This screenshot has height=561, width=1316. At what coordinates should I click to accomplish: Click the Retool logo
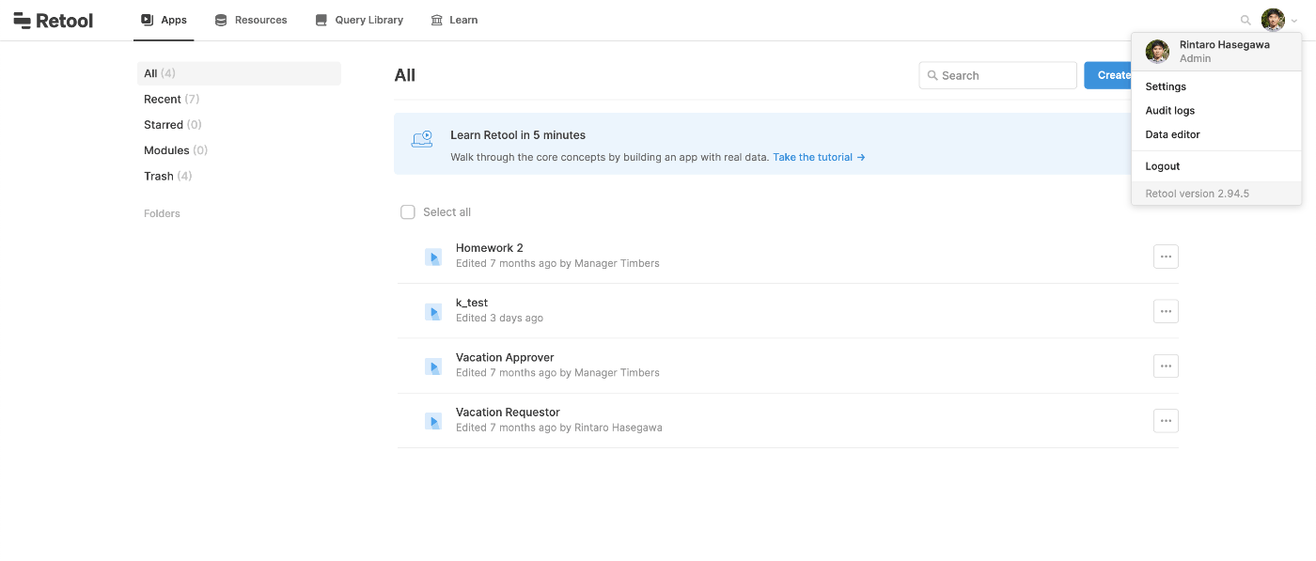(54, 20)
